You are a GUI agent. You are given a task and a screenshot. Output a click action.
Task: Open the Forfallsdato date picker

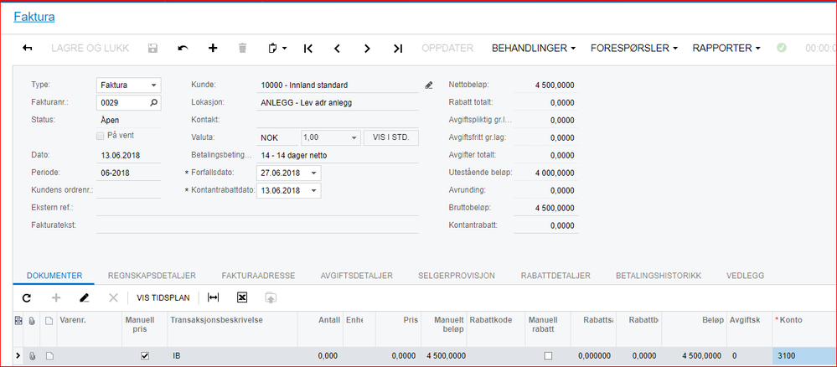pyautogui.click(x=313, y=173)
